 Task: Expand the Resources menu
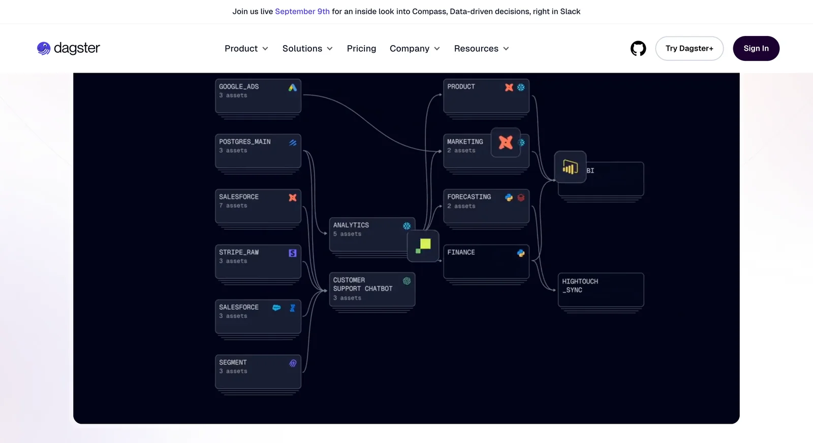pyautogui.click(x=482, y=49)
